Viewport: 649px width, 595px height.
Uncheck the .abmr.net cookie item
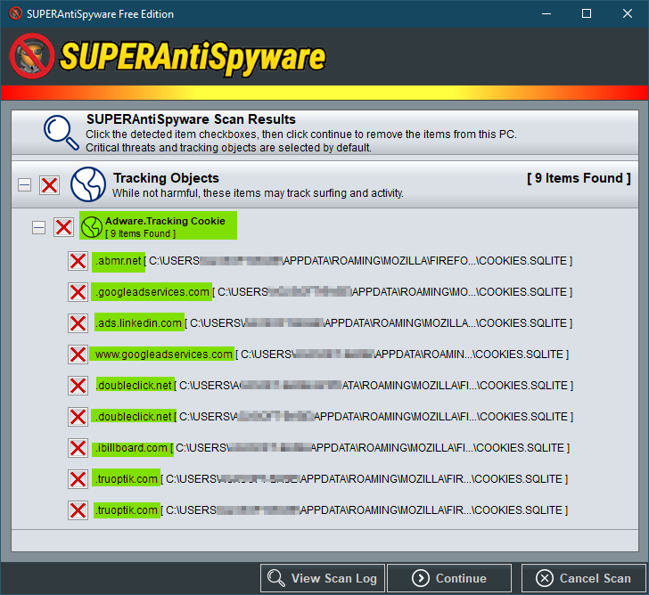tap(78, 261)
